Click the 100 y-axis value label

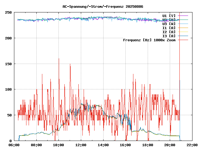[8, 89]
